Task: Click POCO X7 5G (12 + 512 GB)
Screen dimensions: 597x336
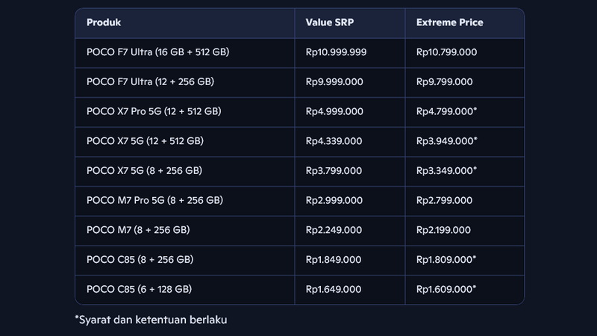Action: [145, 140]
